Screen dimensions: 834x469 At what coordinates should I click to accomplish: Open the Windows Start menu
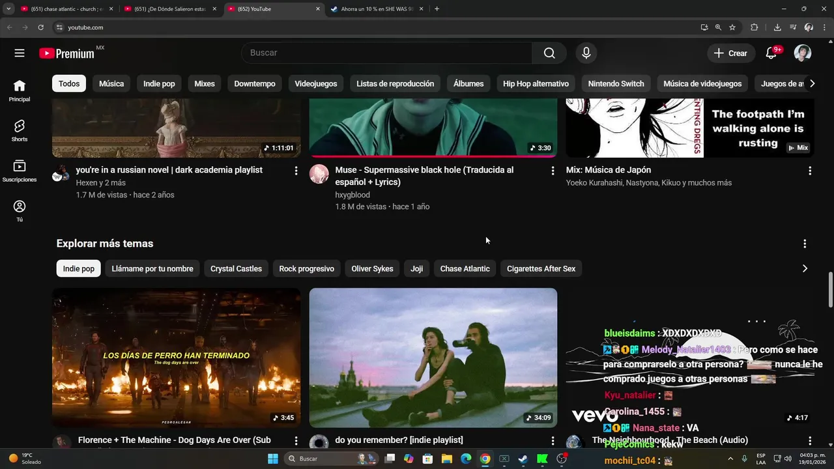tap(272, 459)
